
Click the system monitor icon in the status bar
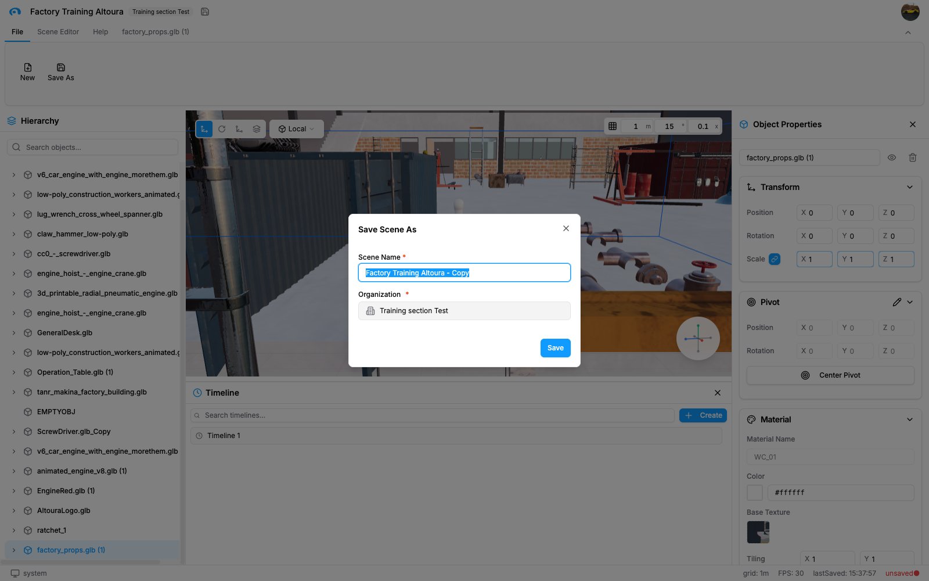[15, 573]
